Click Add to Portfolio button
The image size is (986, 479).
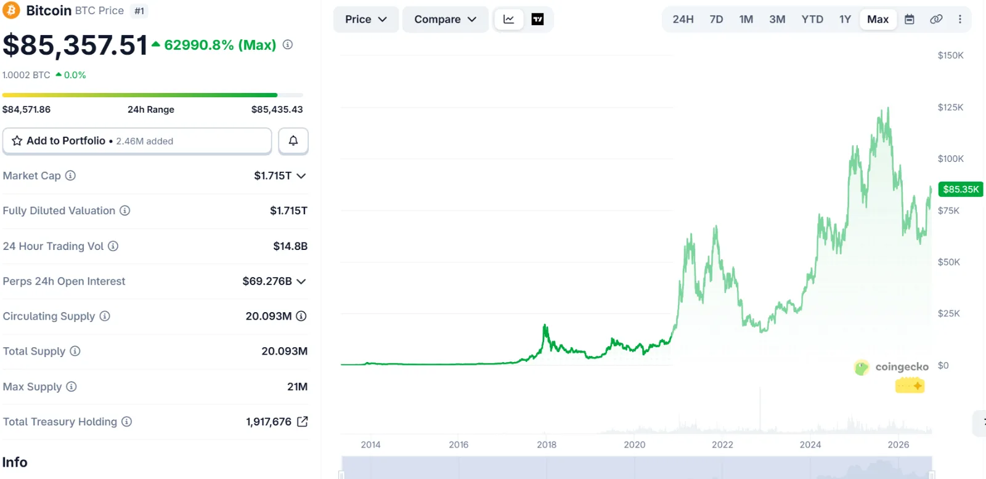coord(137,141)
